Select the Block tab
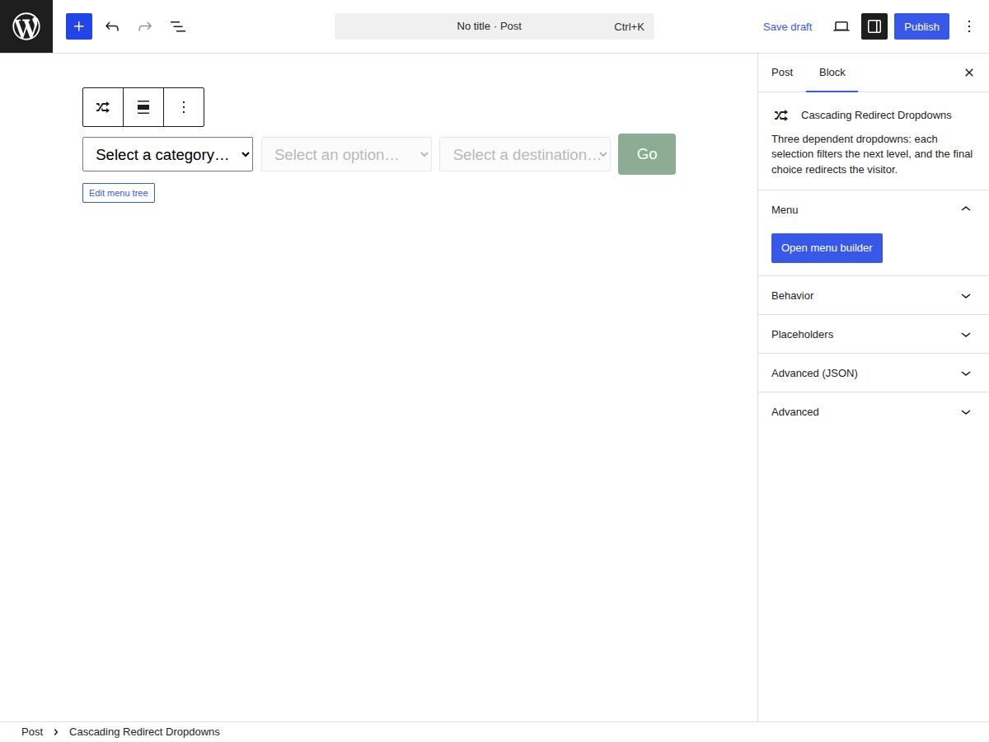Image resolution: width=989 pixels, height=742 pixels. pos(832,73)
